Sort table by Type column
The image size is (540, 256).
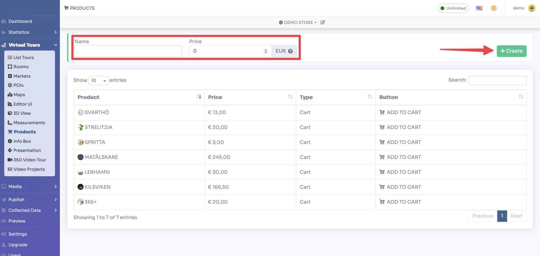pos(336,97)
